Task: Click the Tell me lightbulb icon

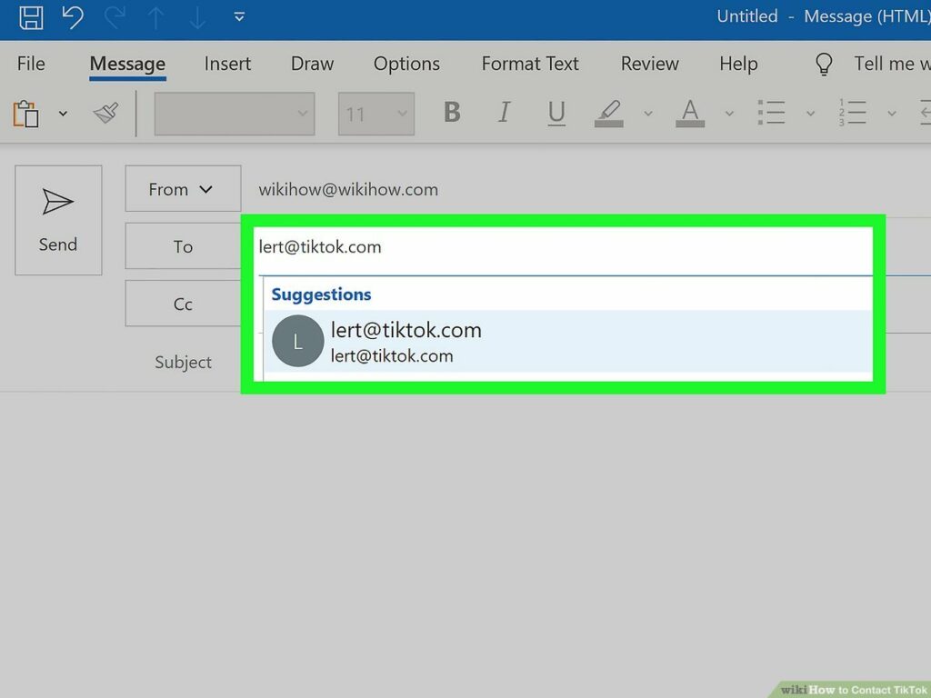Action: (824, 64)
